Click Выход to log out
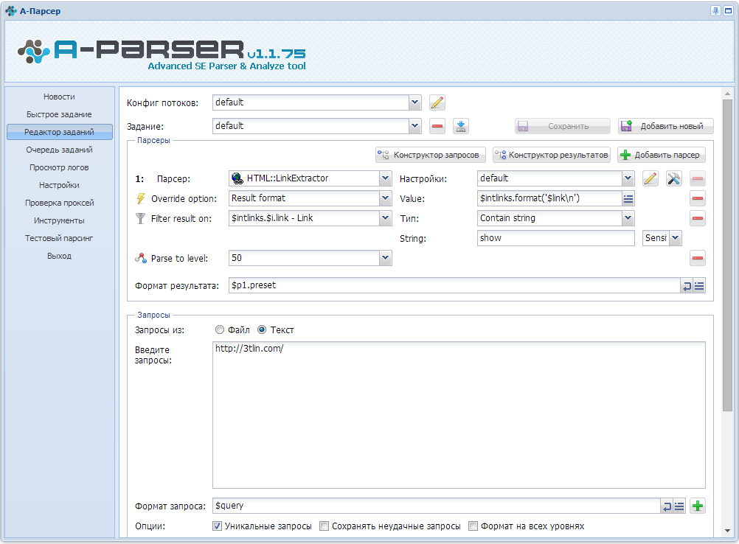The image size is (739, 544). tap(60, 256)
